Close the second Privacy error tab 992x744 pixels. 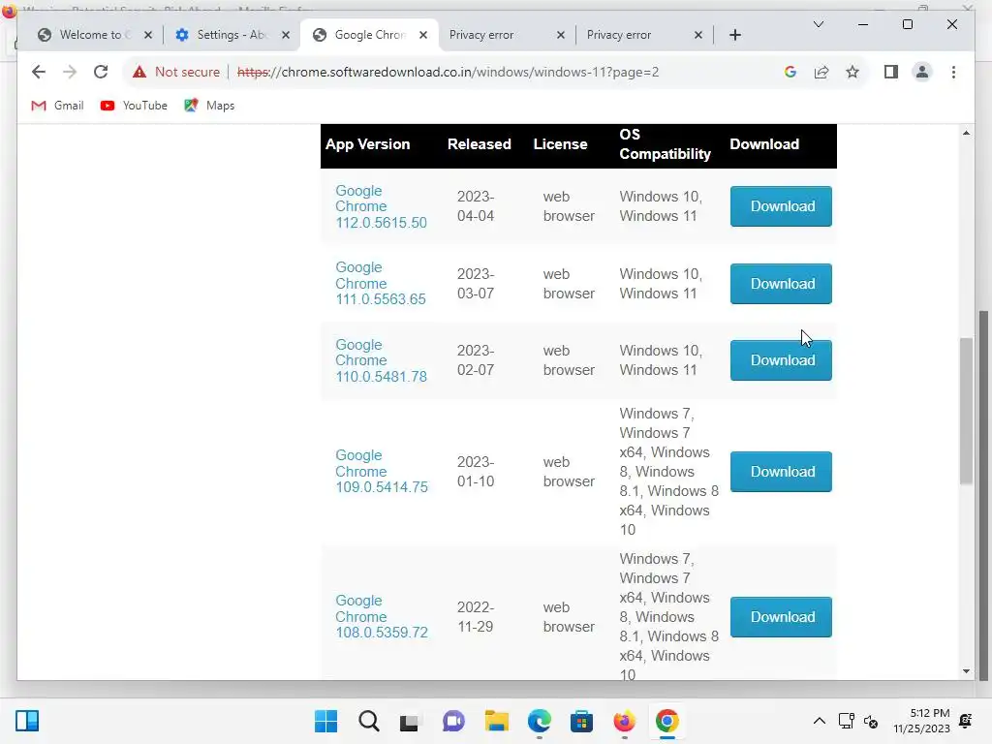[698, 35]
